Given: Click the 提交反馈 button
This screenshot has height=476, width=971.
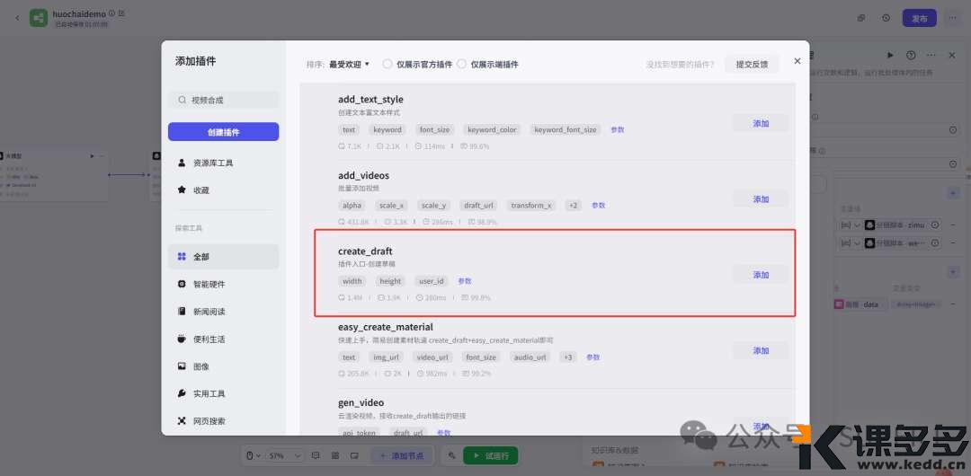Looking at the screenshot, I should (x=752, y=64).
